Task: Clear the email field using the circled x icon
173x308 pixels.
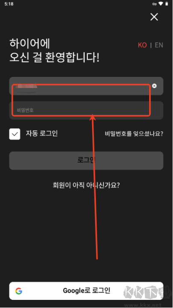Action: 154,86
